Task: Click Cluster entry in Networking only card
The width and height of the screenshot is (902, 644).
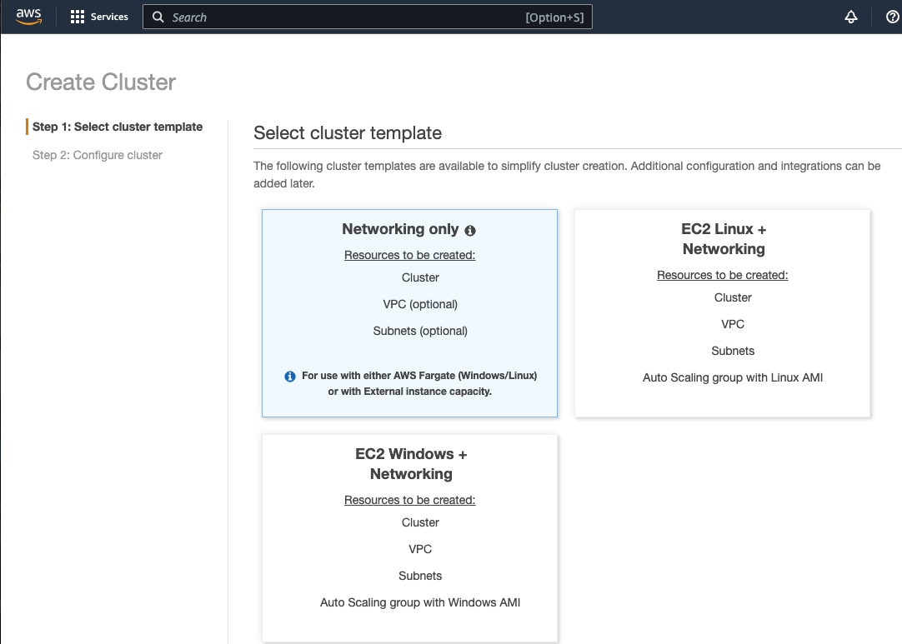Action: coord(420,277)
